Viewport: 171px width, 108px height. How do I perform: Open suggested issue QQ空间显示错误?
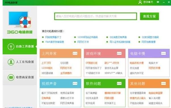[x=150, y=37]
